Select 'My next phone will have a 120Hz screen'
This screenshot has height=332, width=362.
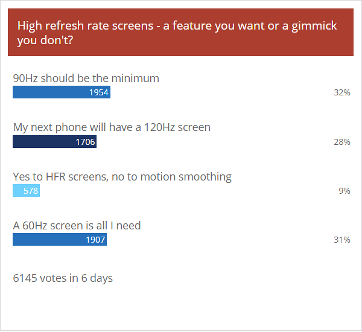tap(112, 127)
